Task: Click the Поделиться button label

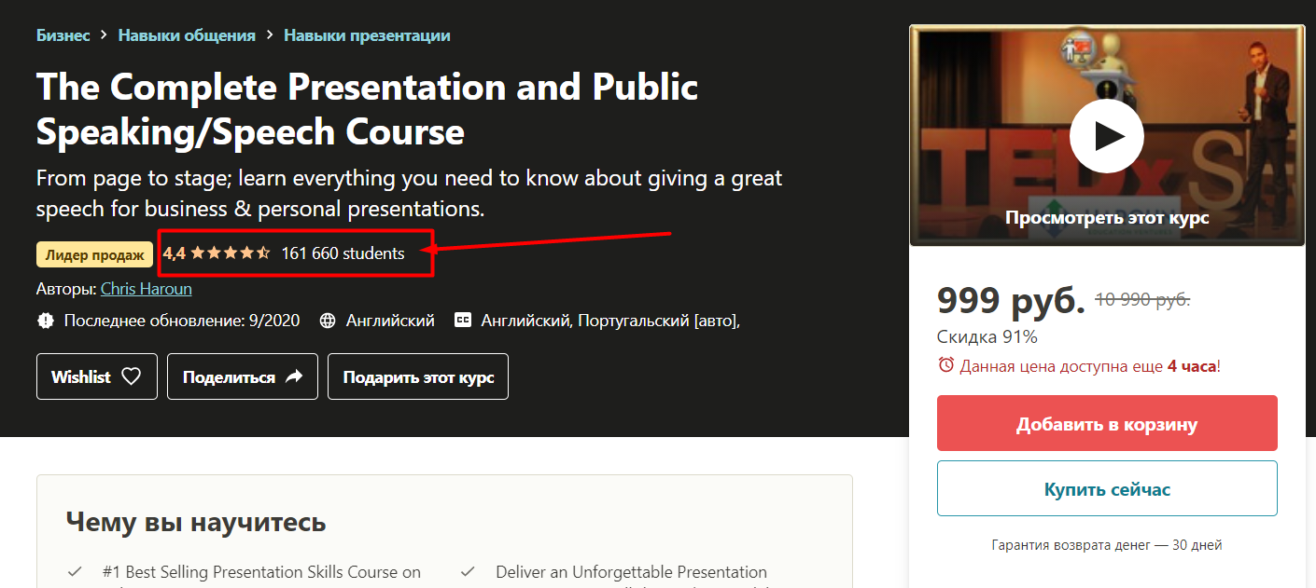Action: click(x=229, y=376)
